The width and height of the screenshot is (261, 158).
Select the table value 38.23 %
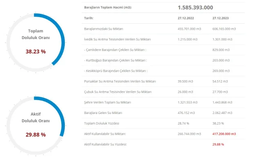(x=218, y=123)
